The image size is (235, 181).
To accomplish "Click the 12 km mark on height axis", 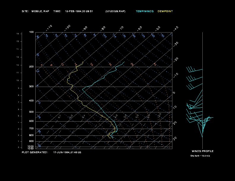I will tap(18, 65).
